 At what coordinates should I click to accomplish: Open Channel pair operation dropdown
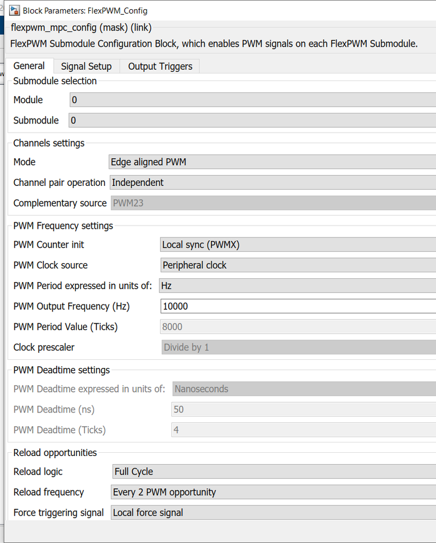[272, 183]
